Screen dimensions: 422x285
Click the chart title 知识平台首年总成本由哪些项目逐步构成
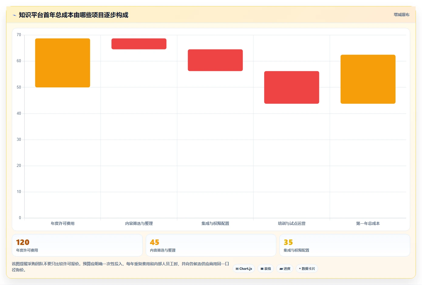point(73,15)
